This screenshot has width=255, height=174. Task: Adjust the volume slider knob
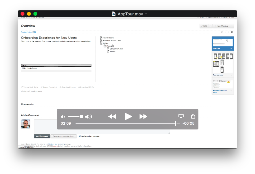pyautogui.click(x=81, y=117)
